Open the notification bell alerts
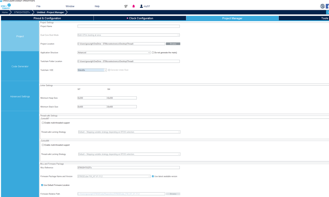The height and width of the screenshot is (197, 329). coord(134,6)
